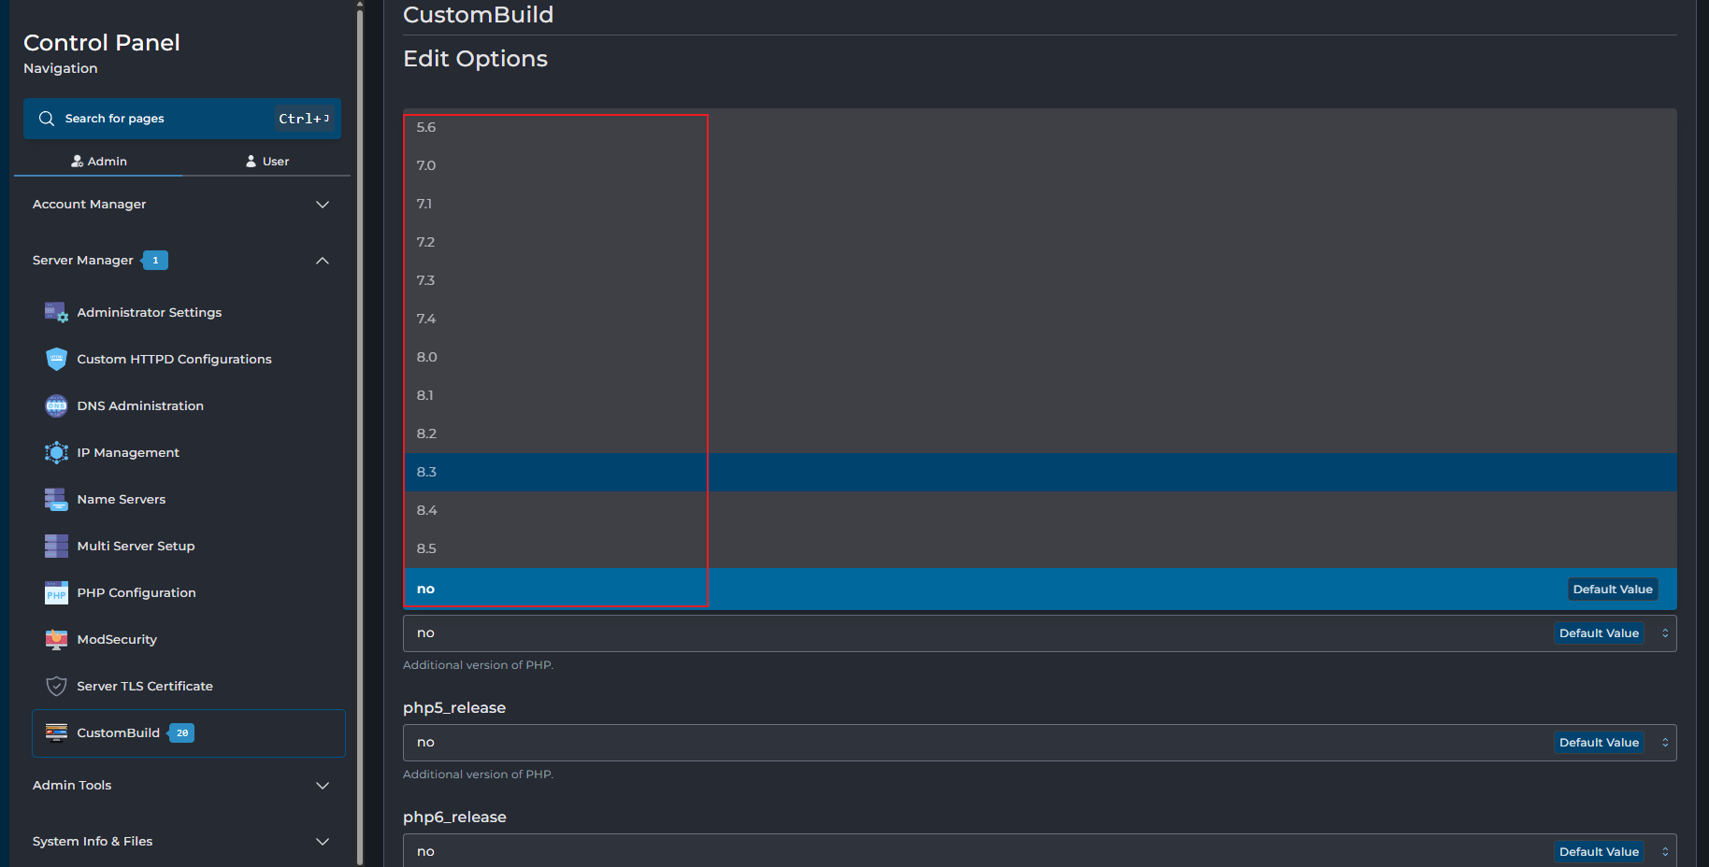Choose PHP version 7.4 option
The image size is (1709, 867).
(x=426, y=319)
